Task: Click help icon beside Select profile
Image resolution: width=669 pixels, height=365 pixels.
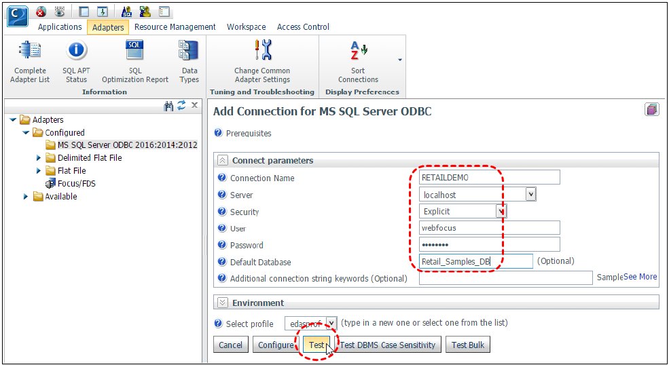Action: tap(219, 323)
